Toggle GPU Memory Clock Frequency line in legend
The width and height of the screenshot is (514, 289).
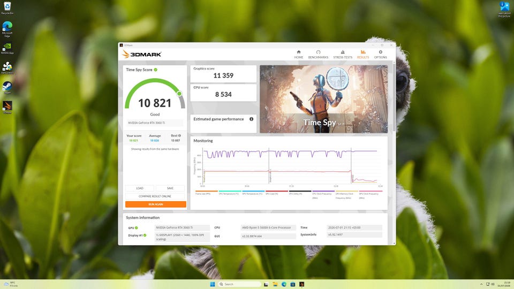click(x=347, y=195)
